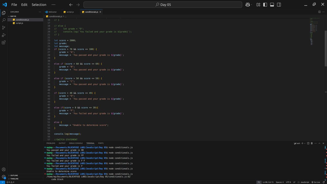This screenshot has height=184, width=327.
Task: Collapse the DAY 05 folder
Action: click(x=26, y=16)
